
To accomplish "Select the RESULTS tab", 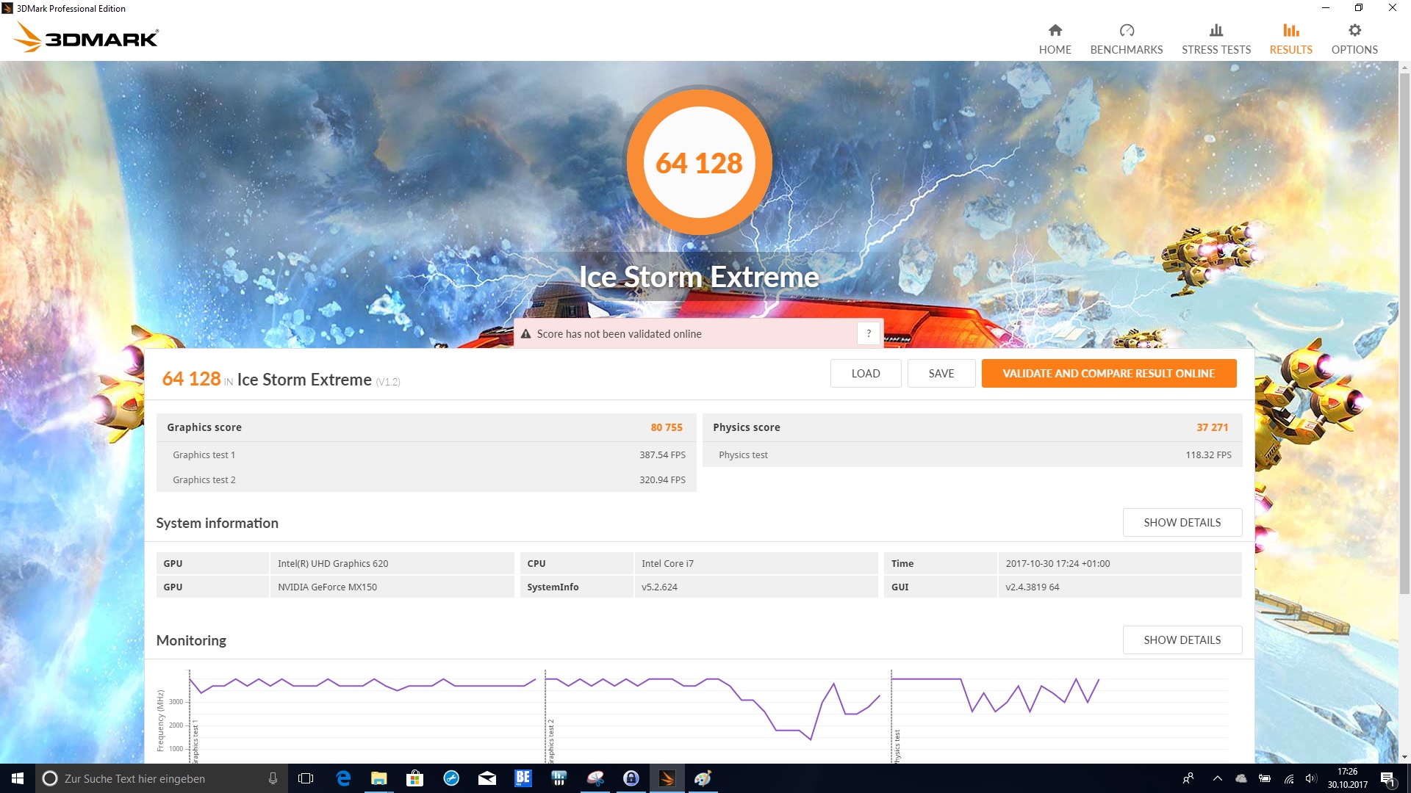I will 1290,49.
